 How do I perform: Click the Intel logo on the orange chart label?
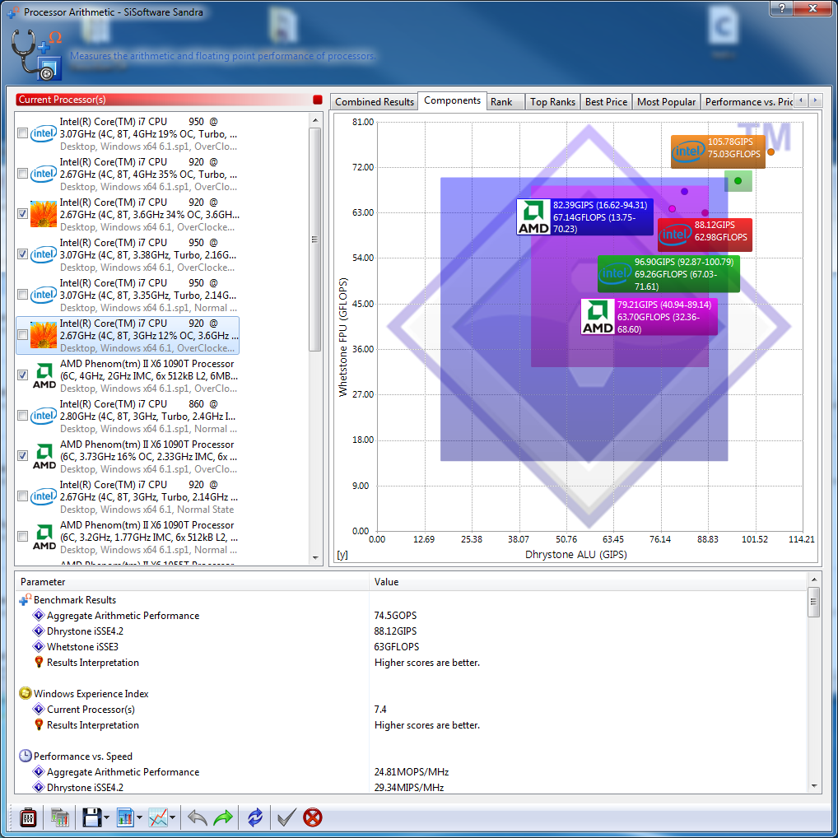pyautogui.click(x=688, y=151)
